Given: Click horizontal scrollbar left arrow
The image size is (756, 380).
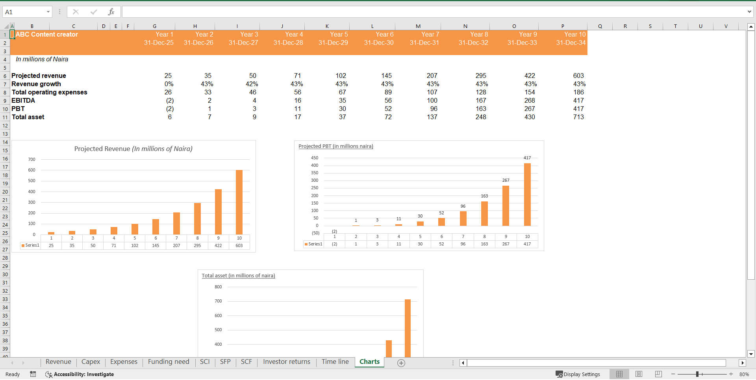Looking at the screenshot, I should click(x=463, y=363).
